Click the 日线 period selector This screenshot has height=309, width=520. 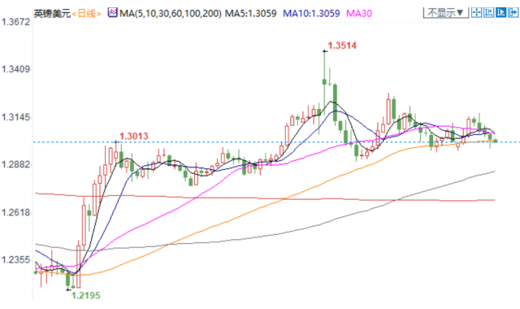pyautogui.click(x=86, y=14)
